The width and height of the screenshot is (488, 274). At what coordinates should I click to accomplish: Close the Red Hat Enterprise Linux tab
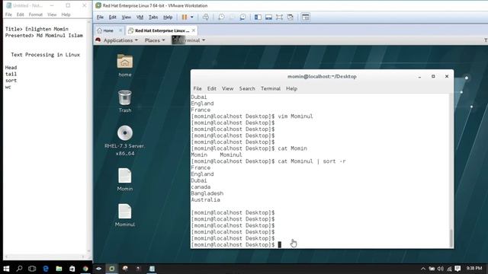194,30
